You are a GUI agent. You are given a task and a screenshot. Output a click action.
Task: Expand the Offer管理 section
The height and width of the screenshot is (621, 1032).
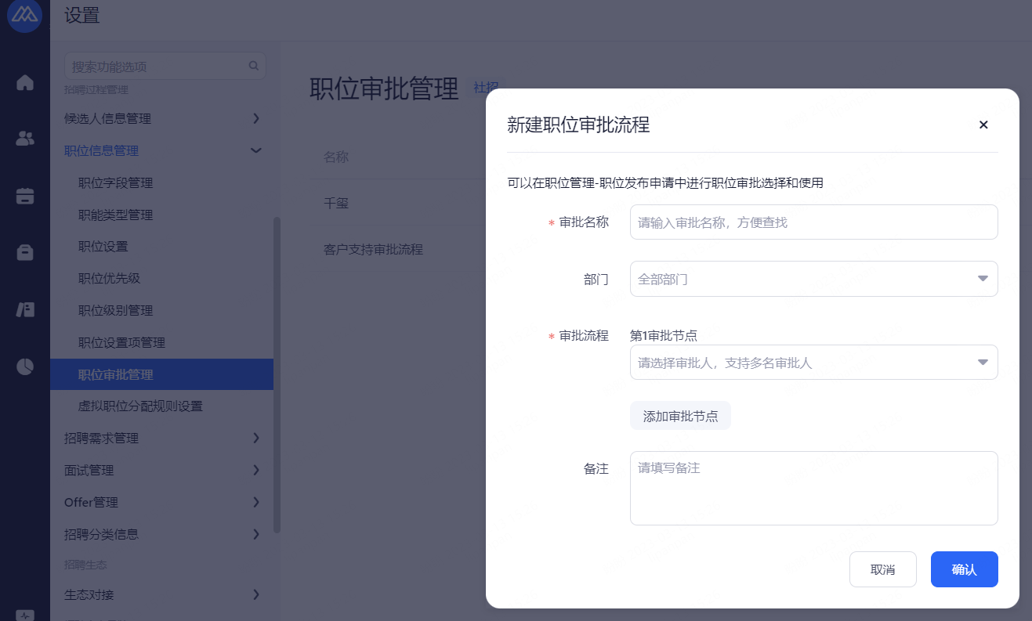255,502
